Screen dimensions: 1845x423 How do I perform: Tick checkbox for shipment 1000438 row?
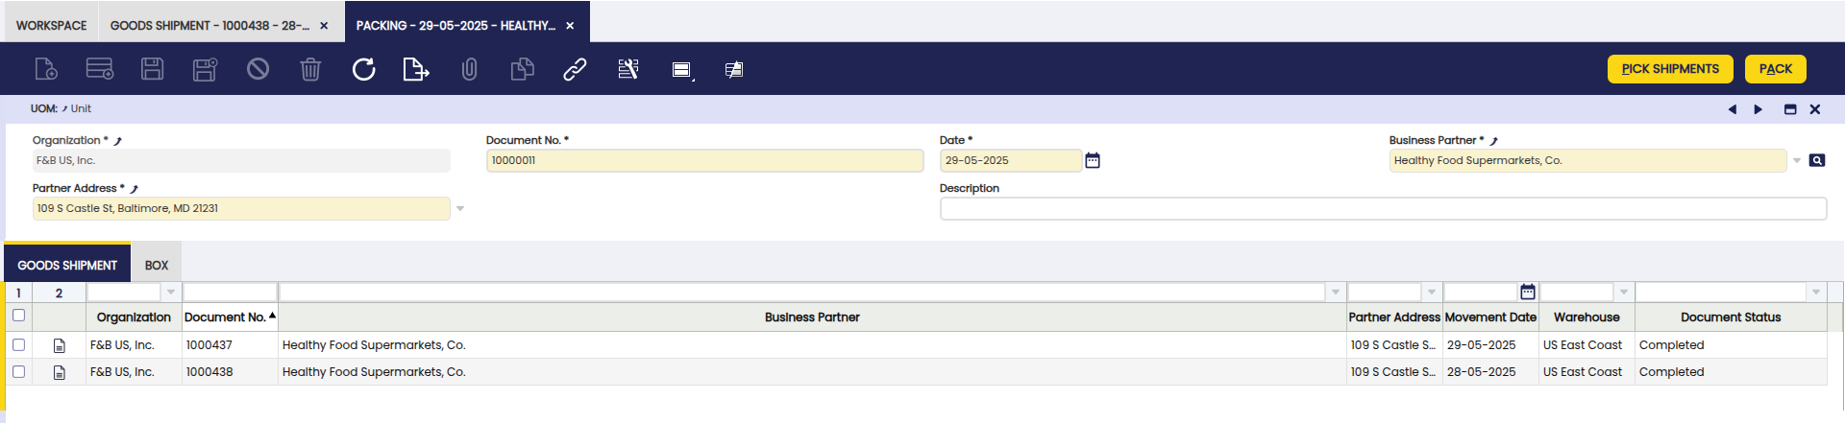tap(18, 372)
